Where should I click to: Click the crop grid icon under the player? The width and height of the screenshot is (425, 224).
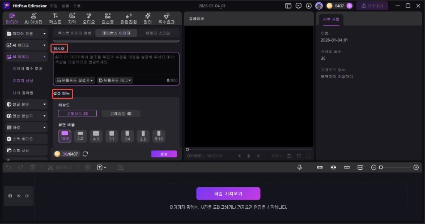pyautogui.click(x=299, y=156)
